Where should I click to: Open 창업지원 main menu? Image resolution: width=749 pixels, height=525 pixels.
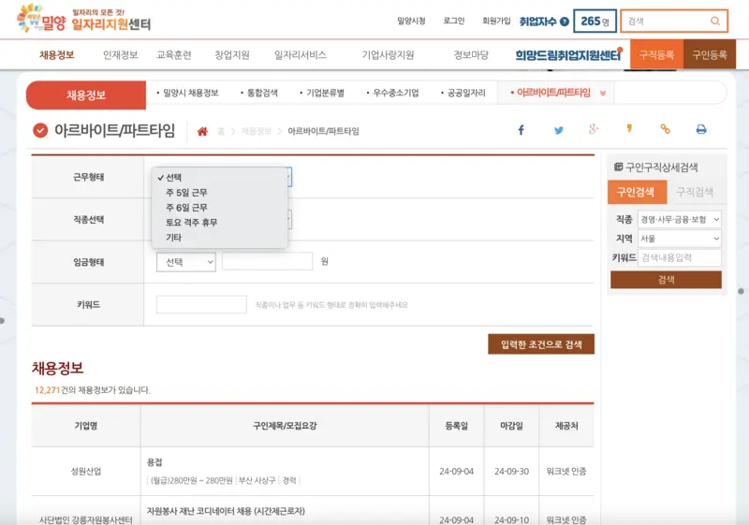[232, 55]
